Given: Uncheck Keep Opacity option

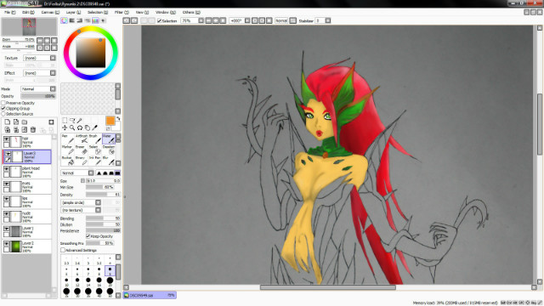Looking at the screenshot, I should (88, 236).
